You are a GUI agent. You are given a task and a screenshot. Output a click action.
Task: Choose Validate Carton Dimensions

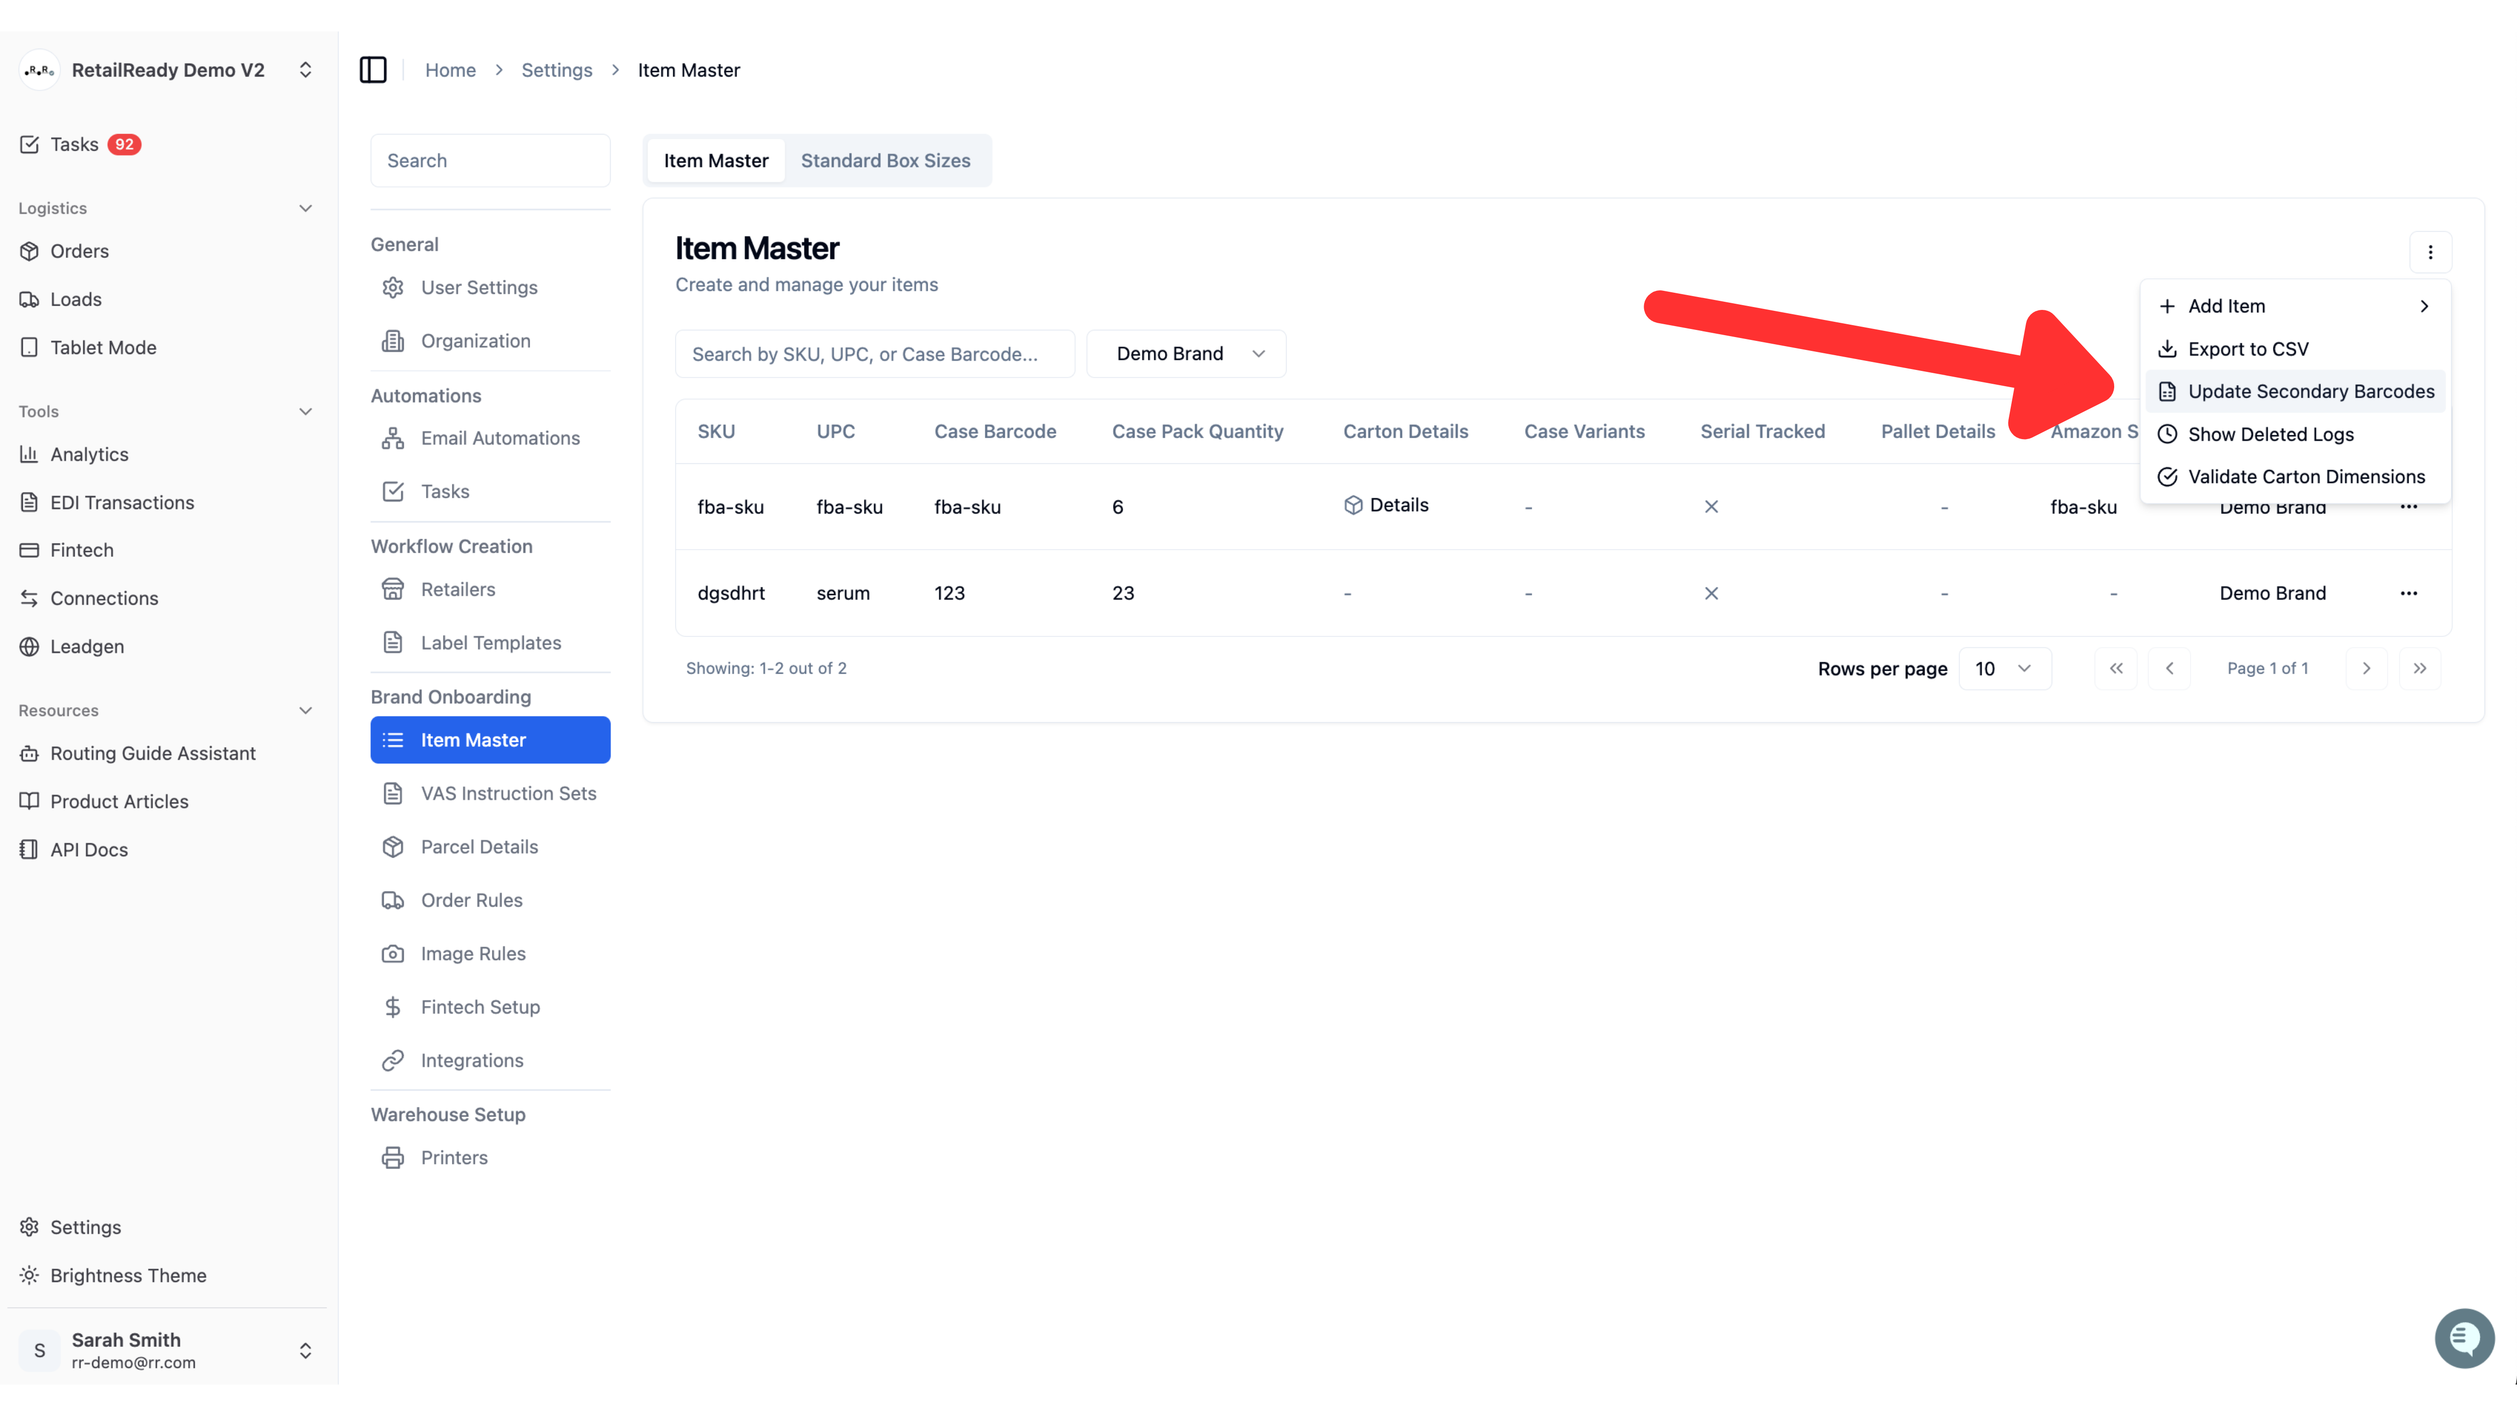pyautogui.click(x=2294, y=477)
